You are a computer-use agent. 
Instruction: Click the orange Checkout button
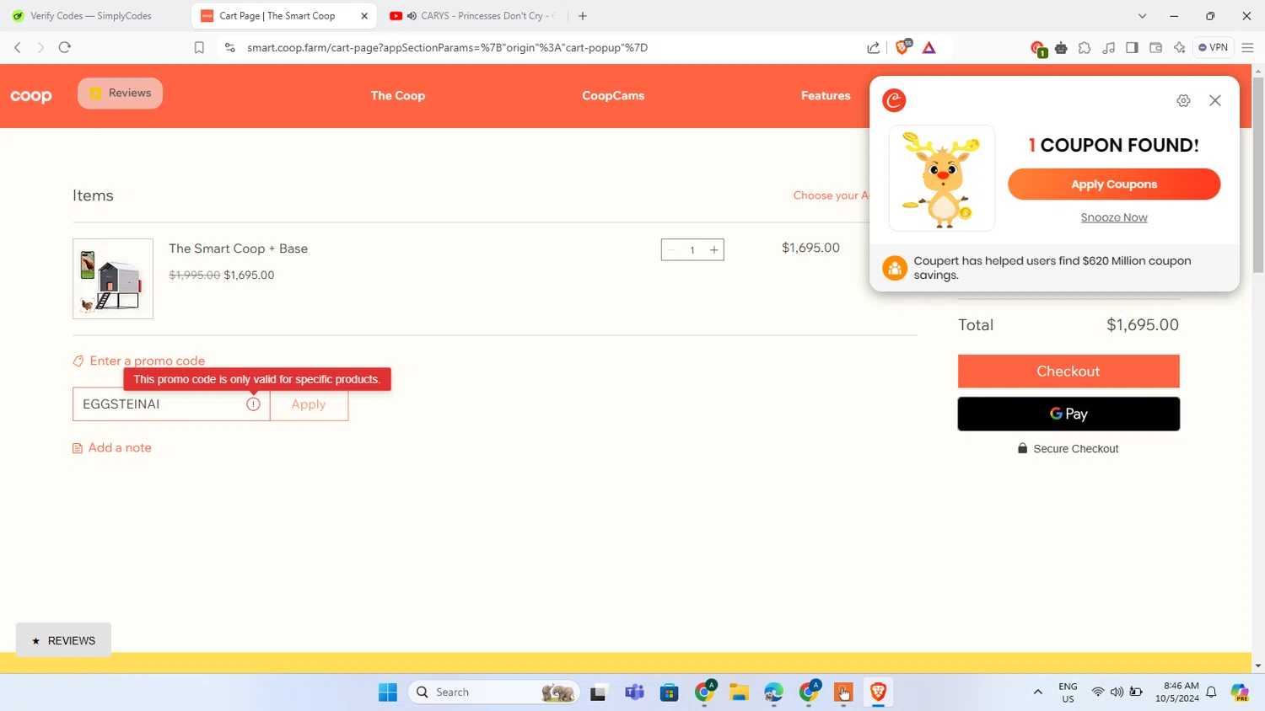[1069, 372]
